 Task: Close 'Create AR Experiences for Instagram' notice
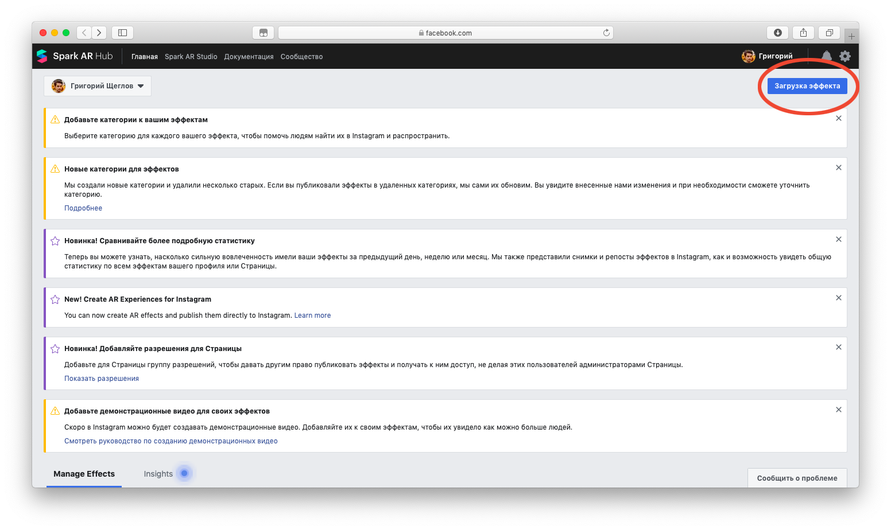pyautogui.click(x=839, y=298)
